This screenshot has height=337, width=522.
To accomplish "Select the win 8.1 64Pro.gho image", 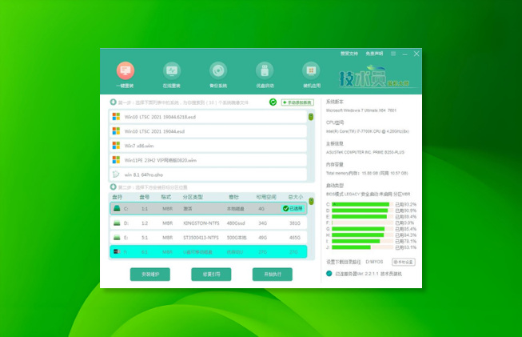I will [x=208, y=175].
